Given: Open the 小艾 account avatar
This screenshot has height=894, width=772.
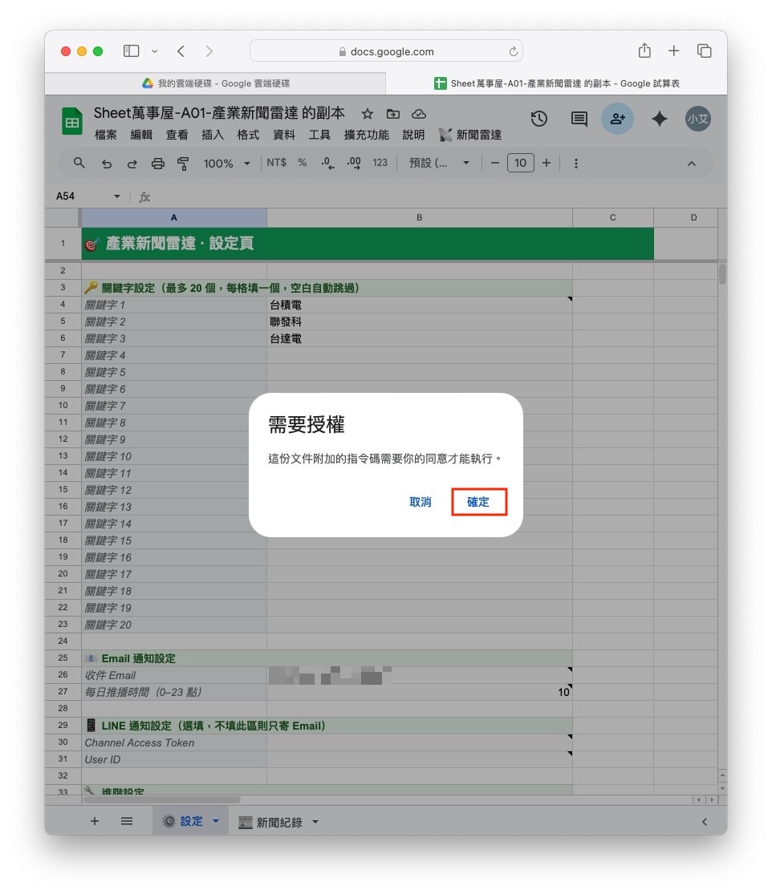Looking at the screenshot, I should tap(698, 119).
